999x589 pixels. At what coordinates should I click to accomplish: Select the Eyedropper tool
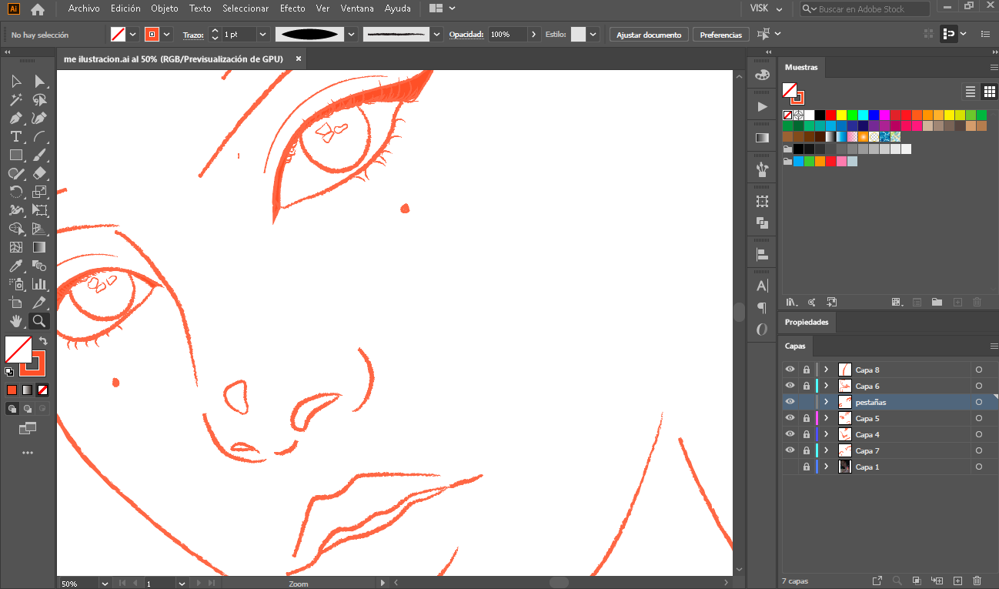16,266
